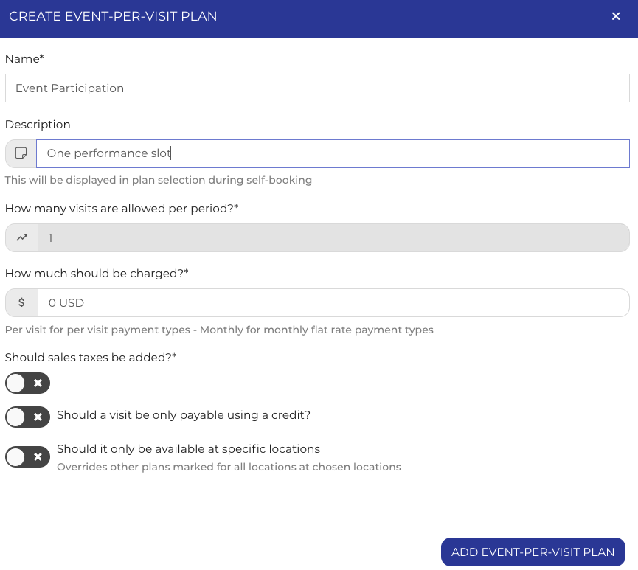
Task: Click the 'payable using a credit' label text
Action: (183, 415)
